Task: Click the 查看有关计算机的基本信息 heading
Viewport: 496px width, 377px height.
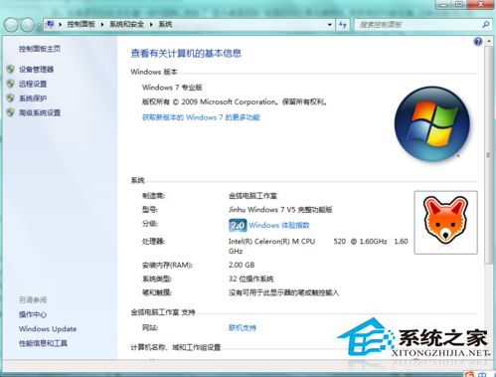Action: (x=186, y=54)
